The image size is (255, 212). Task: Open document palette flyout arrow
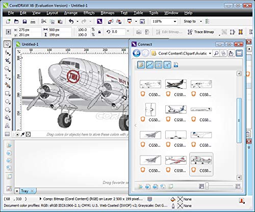[17, 135]
